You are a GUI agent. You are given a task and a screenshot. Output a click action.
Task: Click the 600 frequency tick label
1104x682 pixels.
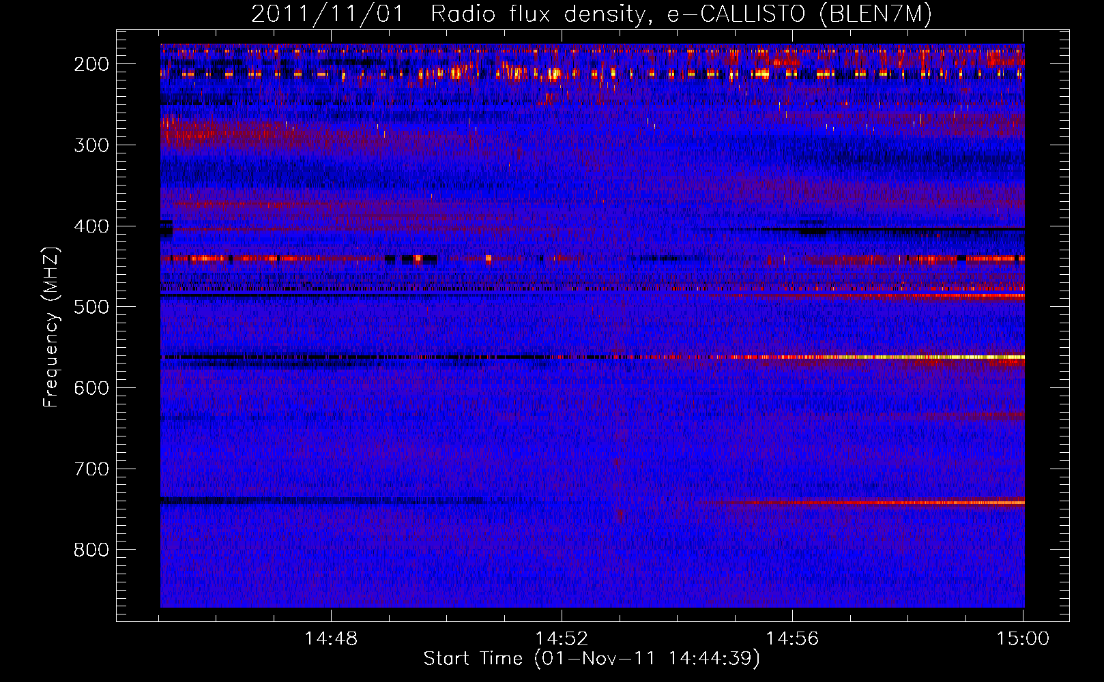click(91, 388)
